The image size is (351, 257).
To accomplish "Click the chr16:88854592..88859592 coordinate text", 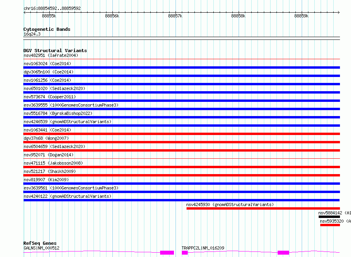I will tap(52, 8).
